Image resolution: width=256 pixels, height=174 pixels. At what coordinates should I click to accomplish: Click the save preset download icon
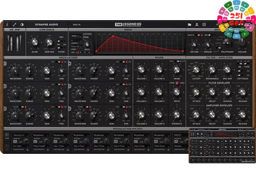[197, 24]
